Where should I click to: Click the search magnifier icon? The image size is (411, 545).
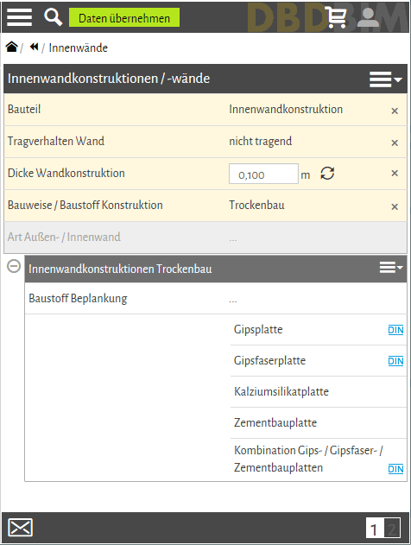(53, 17)
